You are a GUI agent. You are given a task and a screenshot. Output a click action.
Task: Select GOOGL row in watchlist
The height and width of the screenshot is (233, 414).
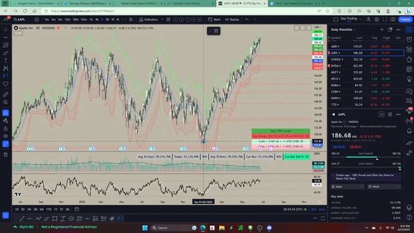(365, 60)
